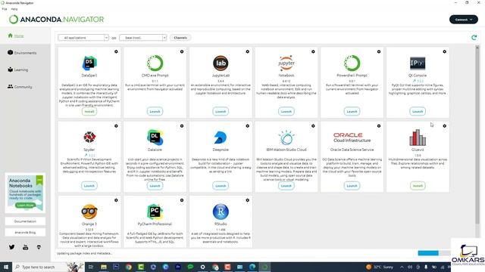Open Anaconda YouTube link icon

(x=25, y=247)
